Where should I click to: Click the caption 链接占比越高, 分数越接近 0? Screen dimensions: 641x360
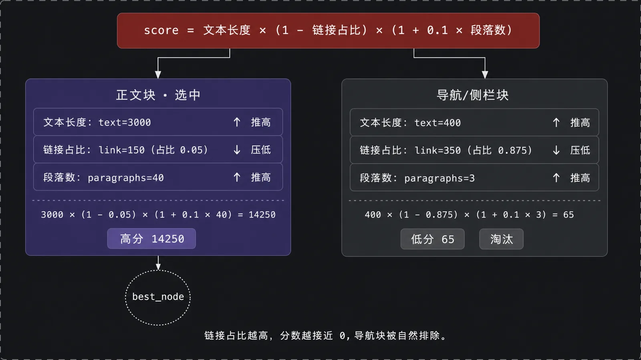275,336
